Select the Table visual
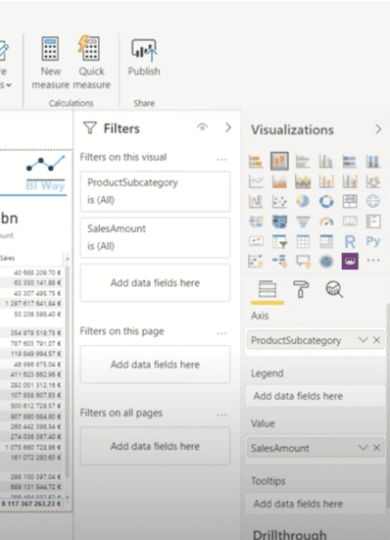The image size is (390, 540). pyautogui.click(x=303, y=241)
